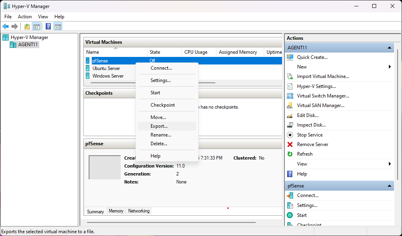Click the blue Help toolbar icon

tap(48, 27)
